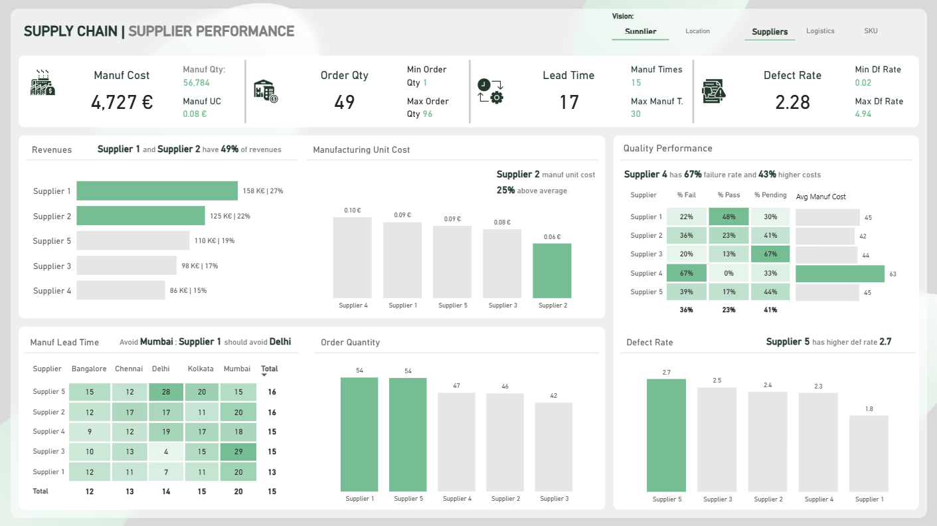Click Supplier 5 Delhi cell showing 28

coord(166,392)
